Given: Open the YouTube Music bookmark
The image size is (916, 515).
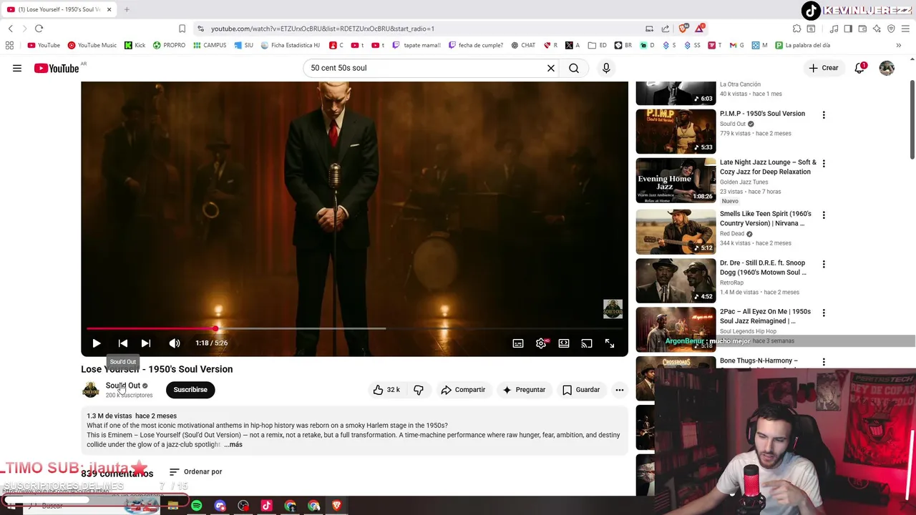Looking at the screenshot, I should [x=92, y=45].
